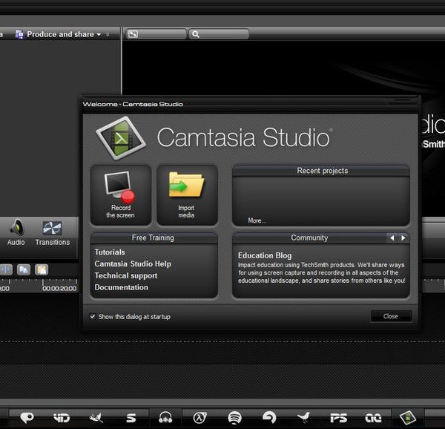This screenshot has width=445, height=429.
Task: Open Spotify from the taskbar
Action: click(234, 418)
